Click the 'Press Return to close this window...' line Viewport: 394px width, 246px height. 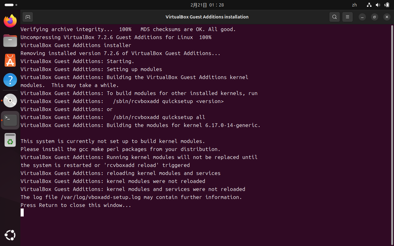point(76,205)
